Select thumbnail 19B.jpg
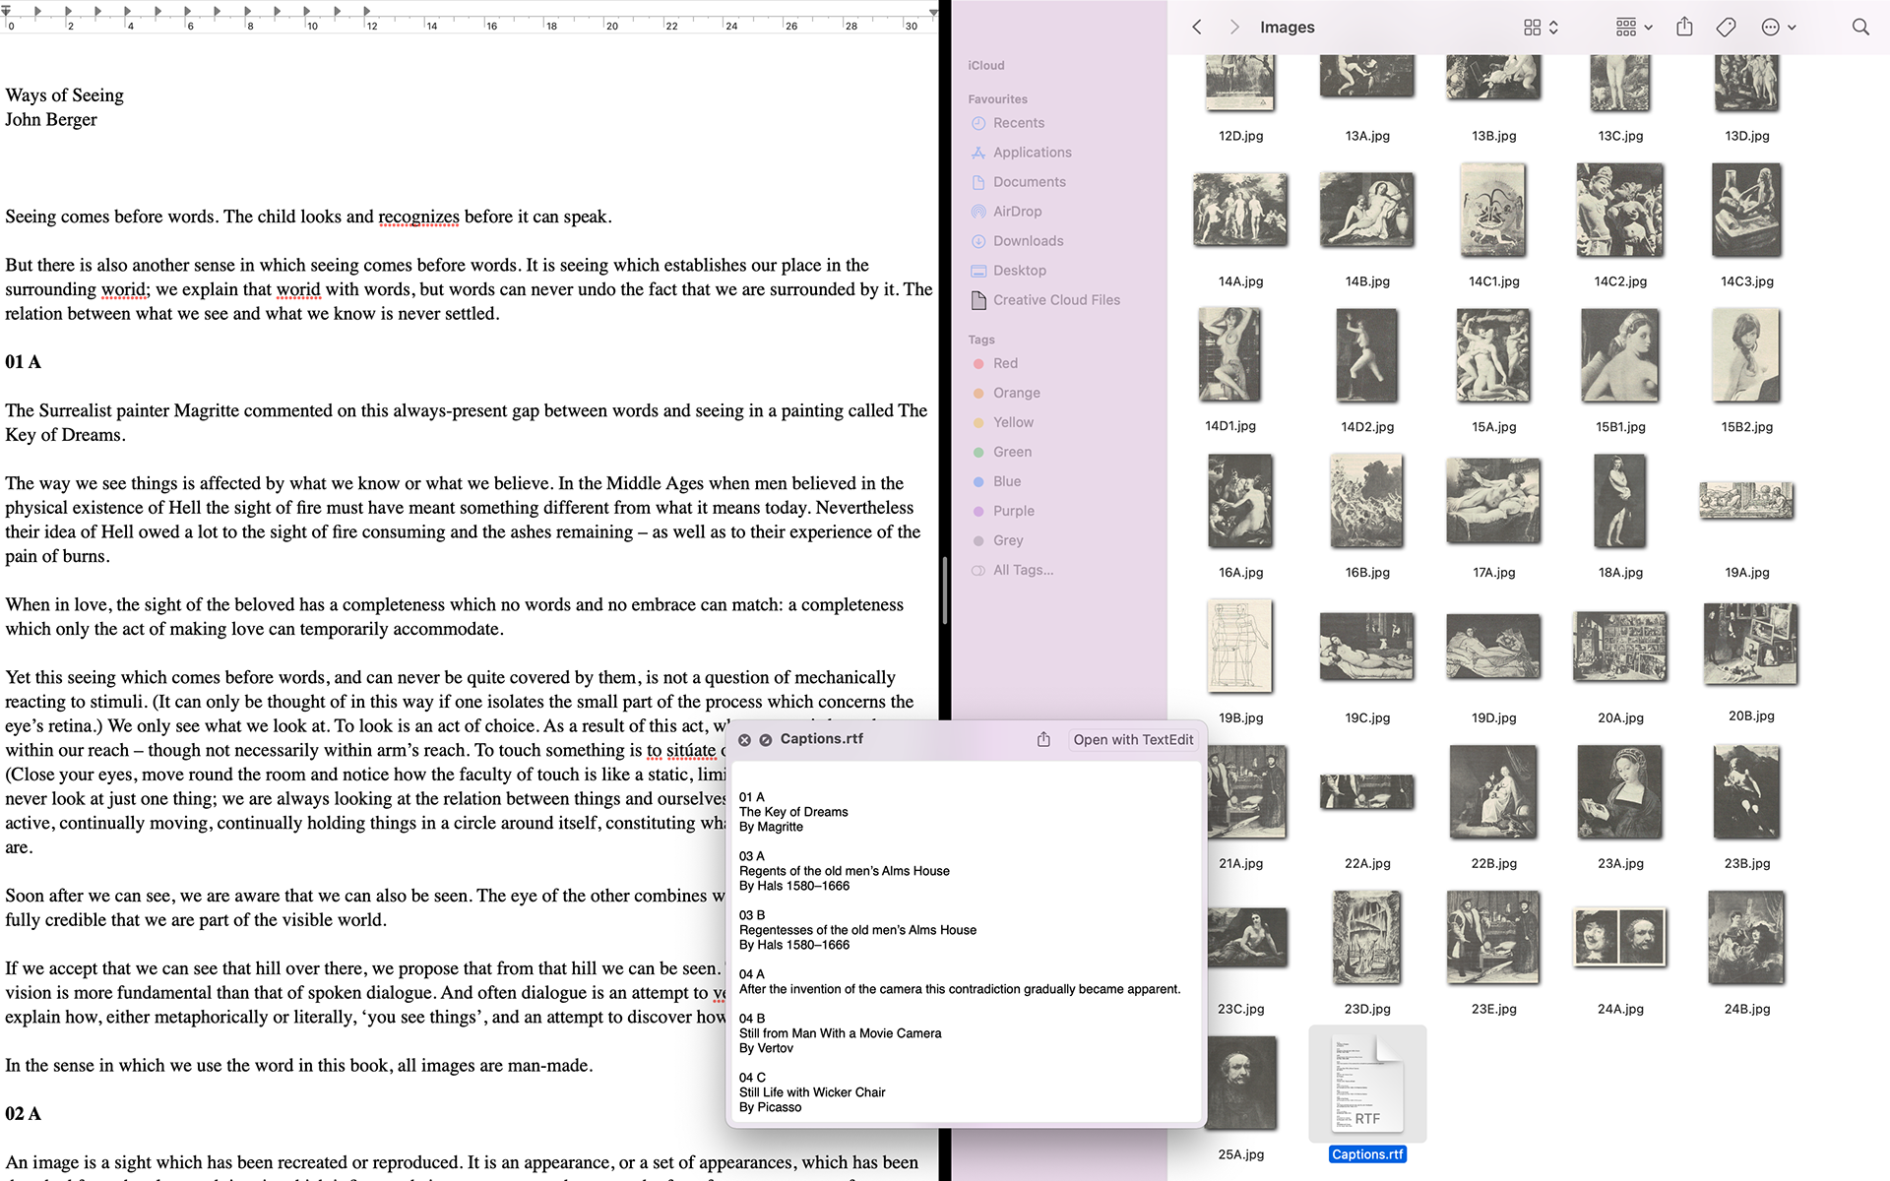The height and width of the screenshot is (1181, 1890). (x=1240, y=647)
